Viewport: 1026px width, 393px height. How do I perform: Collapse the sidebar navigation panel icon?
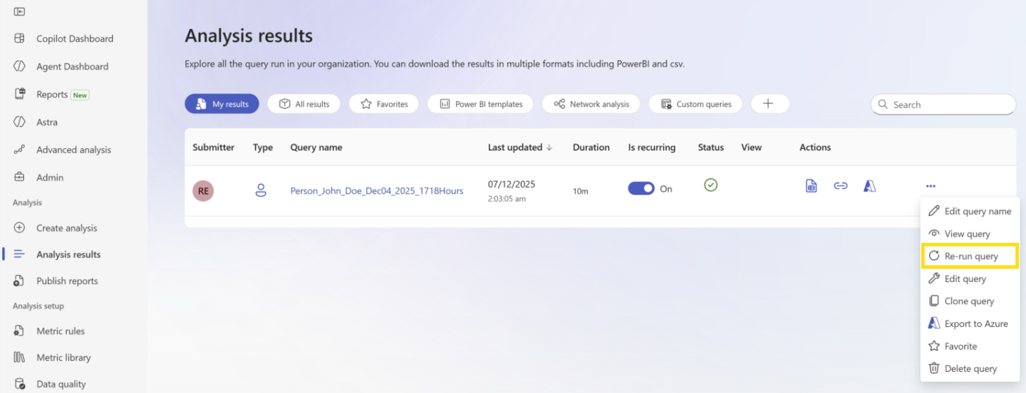coord(20,11)
